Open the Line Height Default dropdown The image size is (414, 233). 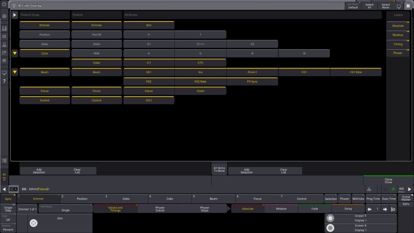point(353,6)
